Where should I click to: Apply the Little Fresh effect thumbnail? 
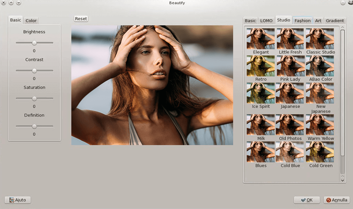pos(290,39)
